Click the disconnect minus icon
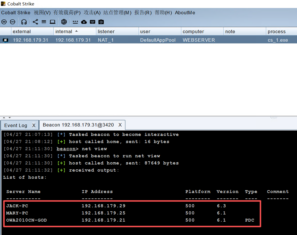The height and width of the screenshot is (235, 297). (x=13, y=22)
